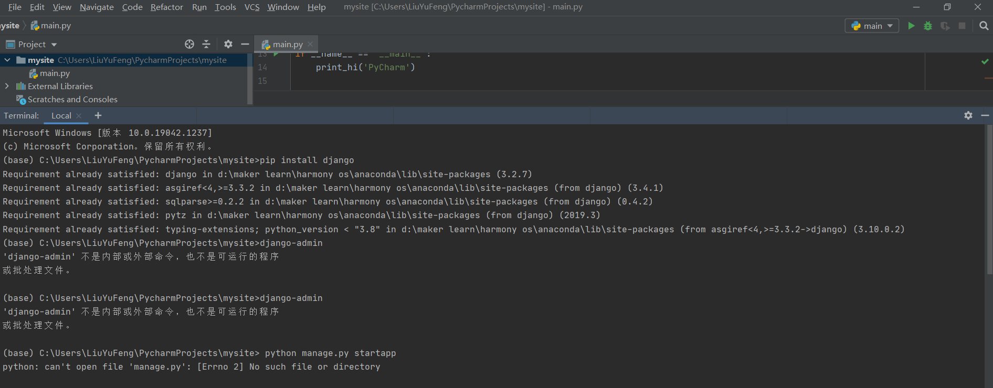Click the green inspection checkmark
This screenshot has height=388, width=993.
(x=985, y=61)
